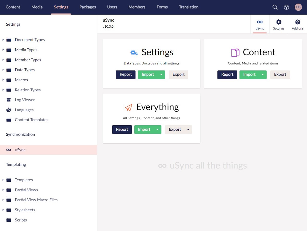
Task: Expand the Data Types tree arrow
Action: [x=3, y=70]
